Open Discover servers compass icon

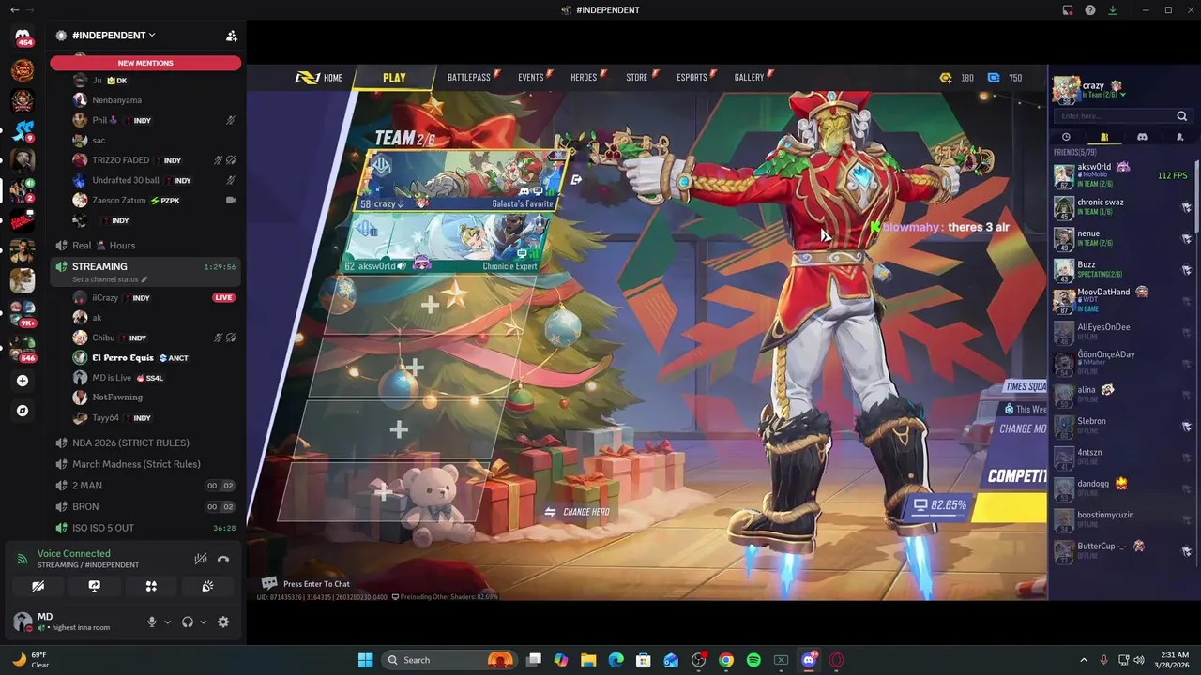tap(23, 411)
